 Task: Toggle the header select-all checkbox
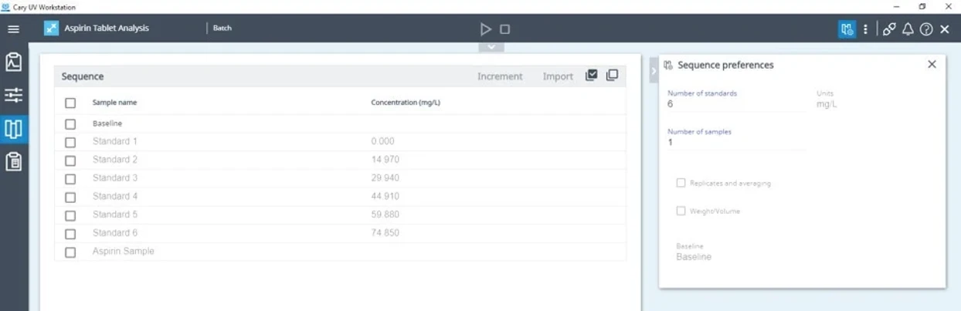tap(70, 103)
